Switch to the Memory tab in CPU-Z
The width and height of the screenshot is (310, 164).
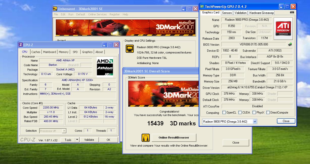point(64,52)
